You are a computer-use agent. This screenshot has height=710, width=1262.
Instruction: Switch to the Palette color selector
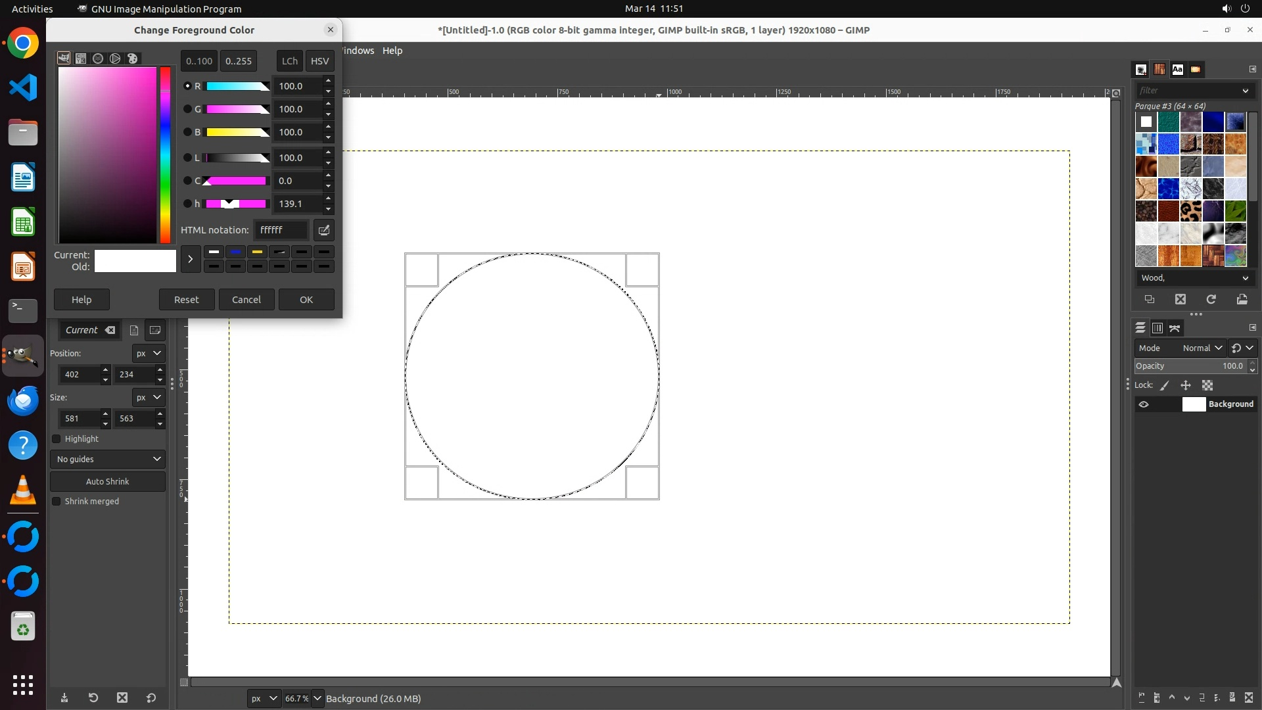pos(132,59)
